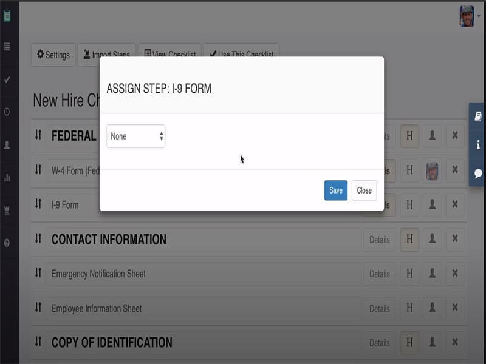The width and height of the screenshot is (486, 364).
Task: Click reorder handle for Employee Information Sheet
Action: (x=38, y=308)
